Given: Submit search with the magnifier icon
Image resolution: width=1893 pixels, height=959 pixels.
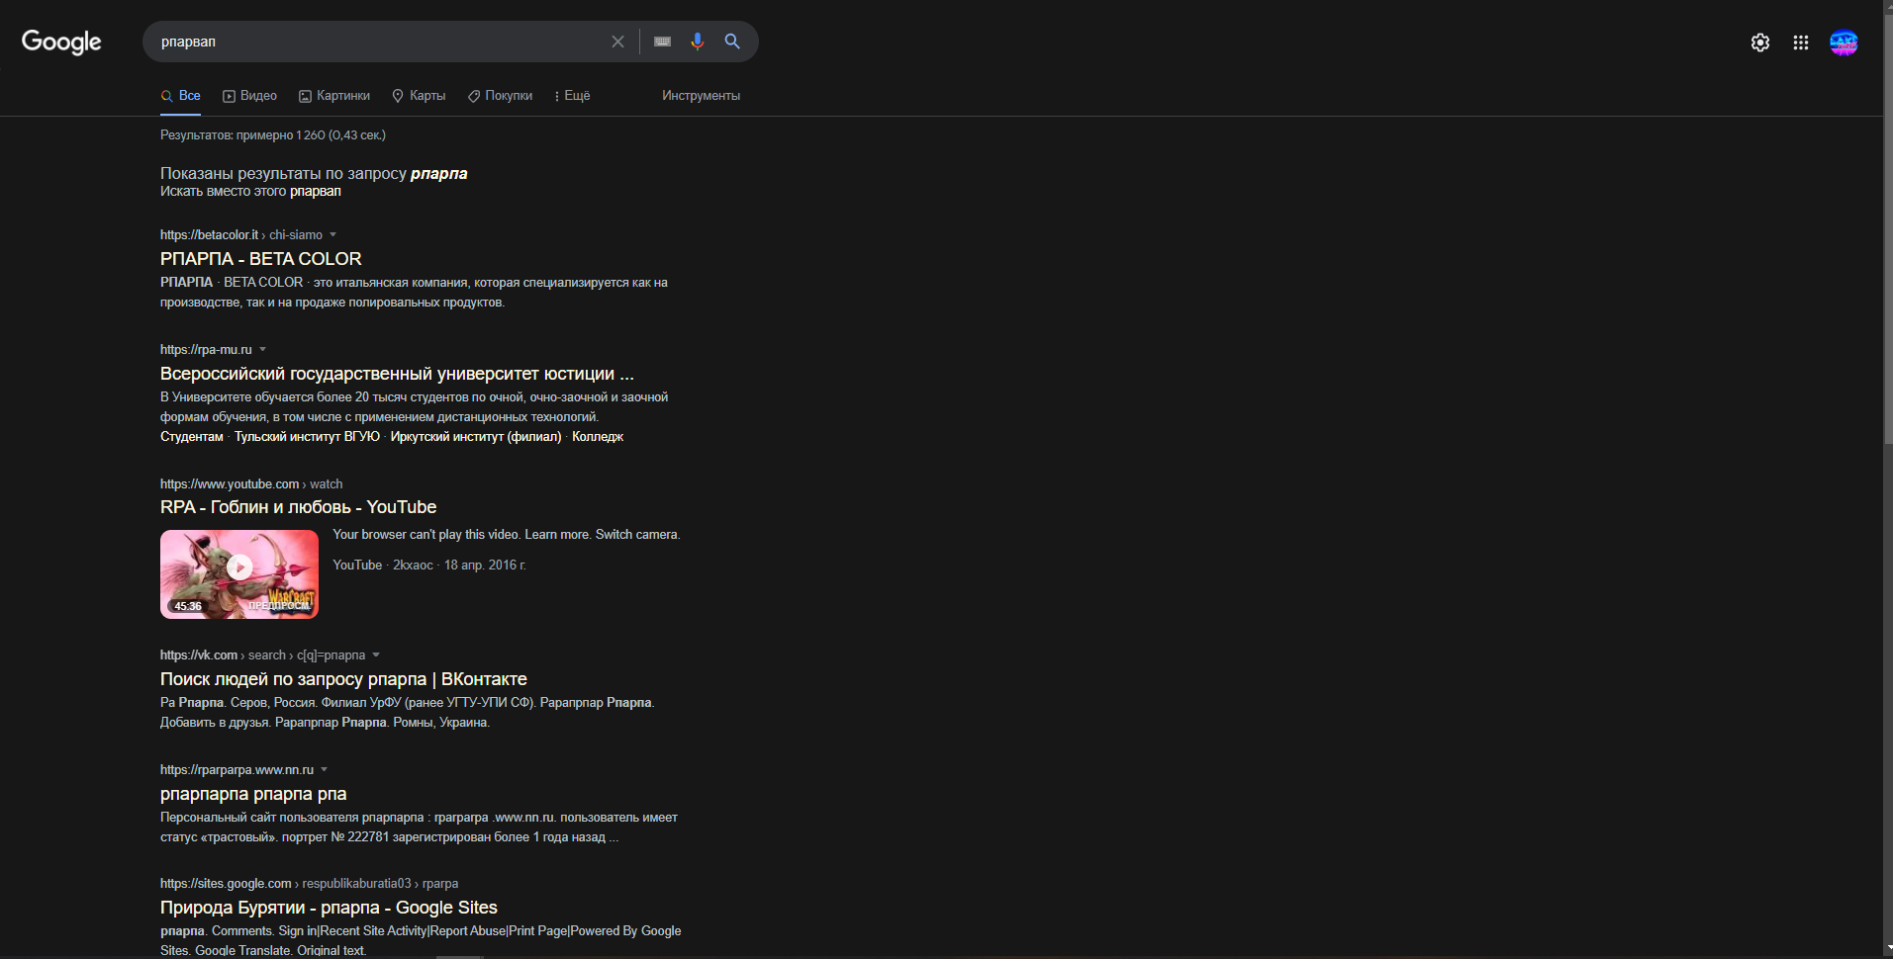Looking at the screenshot, I should tap(732, 42).
